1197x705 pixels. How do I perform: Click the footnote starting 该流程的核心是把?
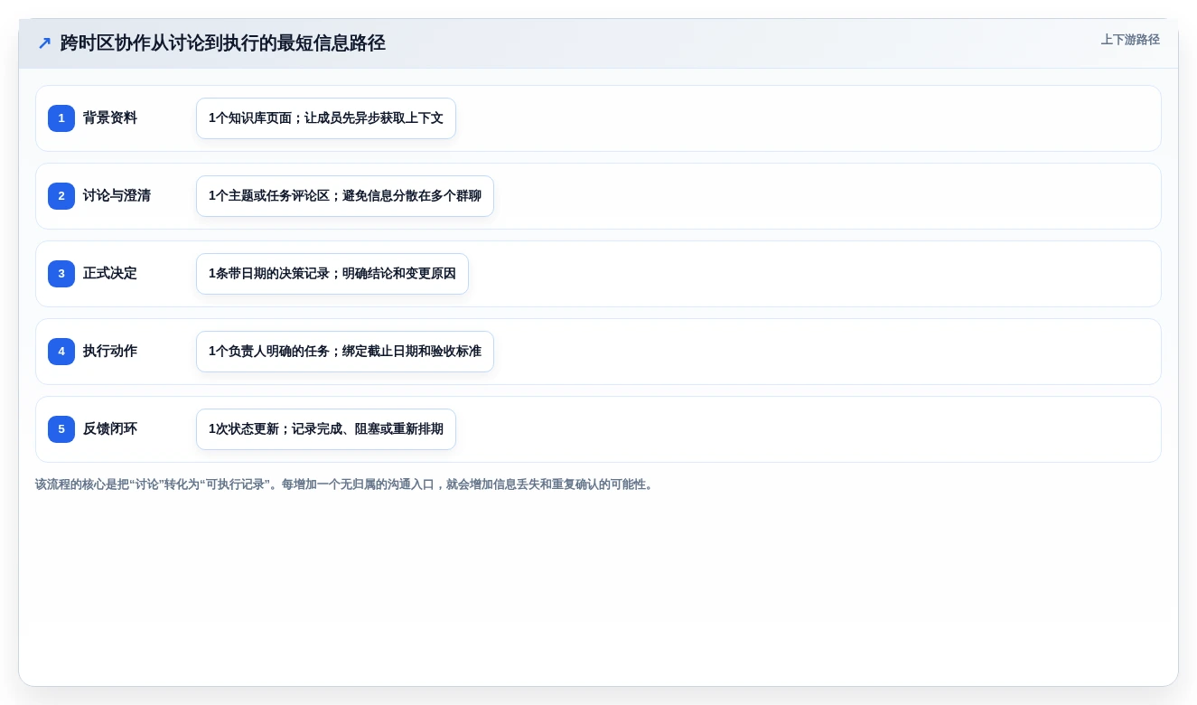pos(345,484)
